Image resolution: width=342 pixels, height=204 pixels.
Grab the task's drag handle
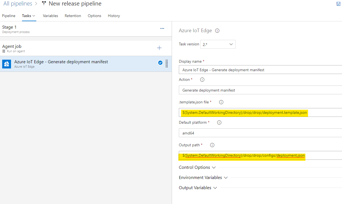coord(166,64)
